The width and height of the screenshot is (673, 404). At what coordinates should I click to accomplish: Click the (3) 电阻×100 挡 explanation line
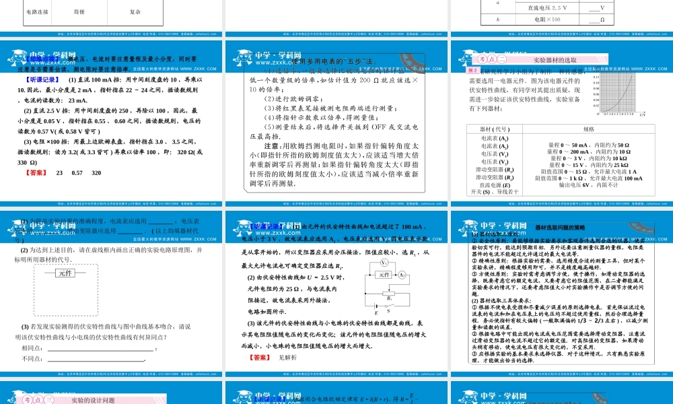pos(110,152)
